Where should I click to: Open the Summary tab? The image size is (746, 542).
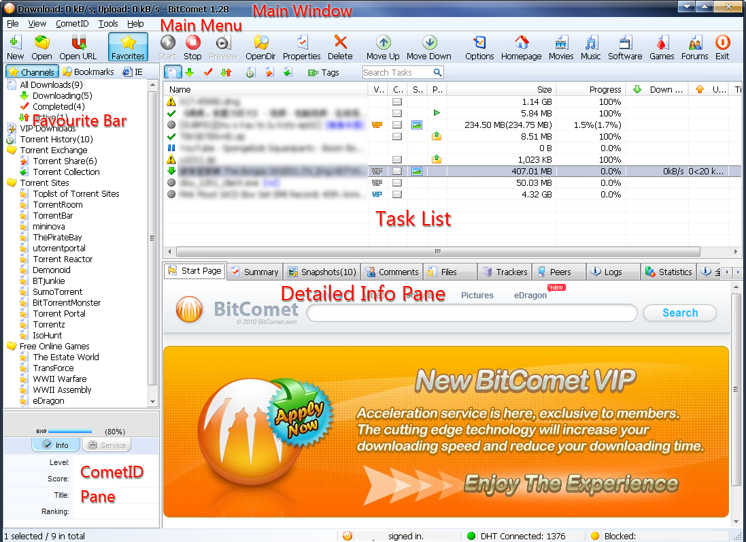[256, 272]
